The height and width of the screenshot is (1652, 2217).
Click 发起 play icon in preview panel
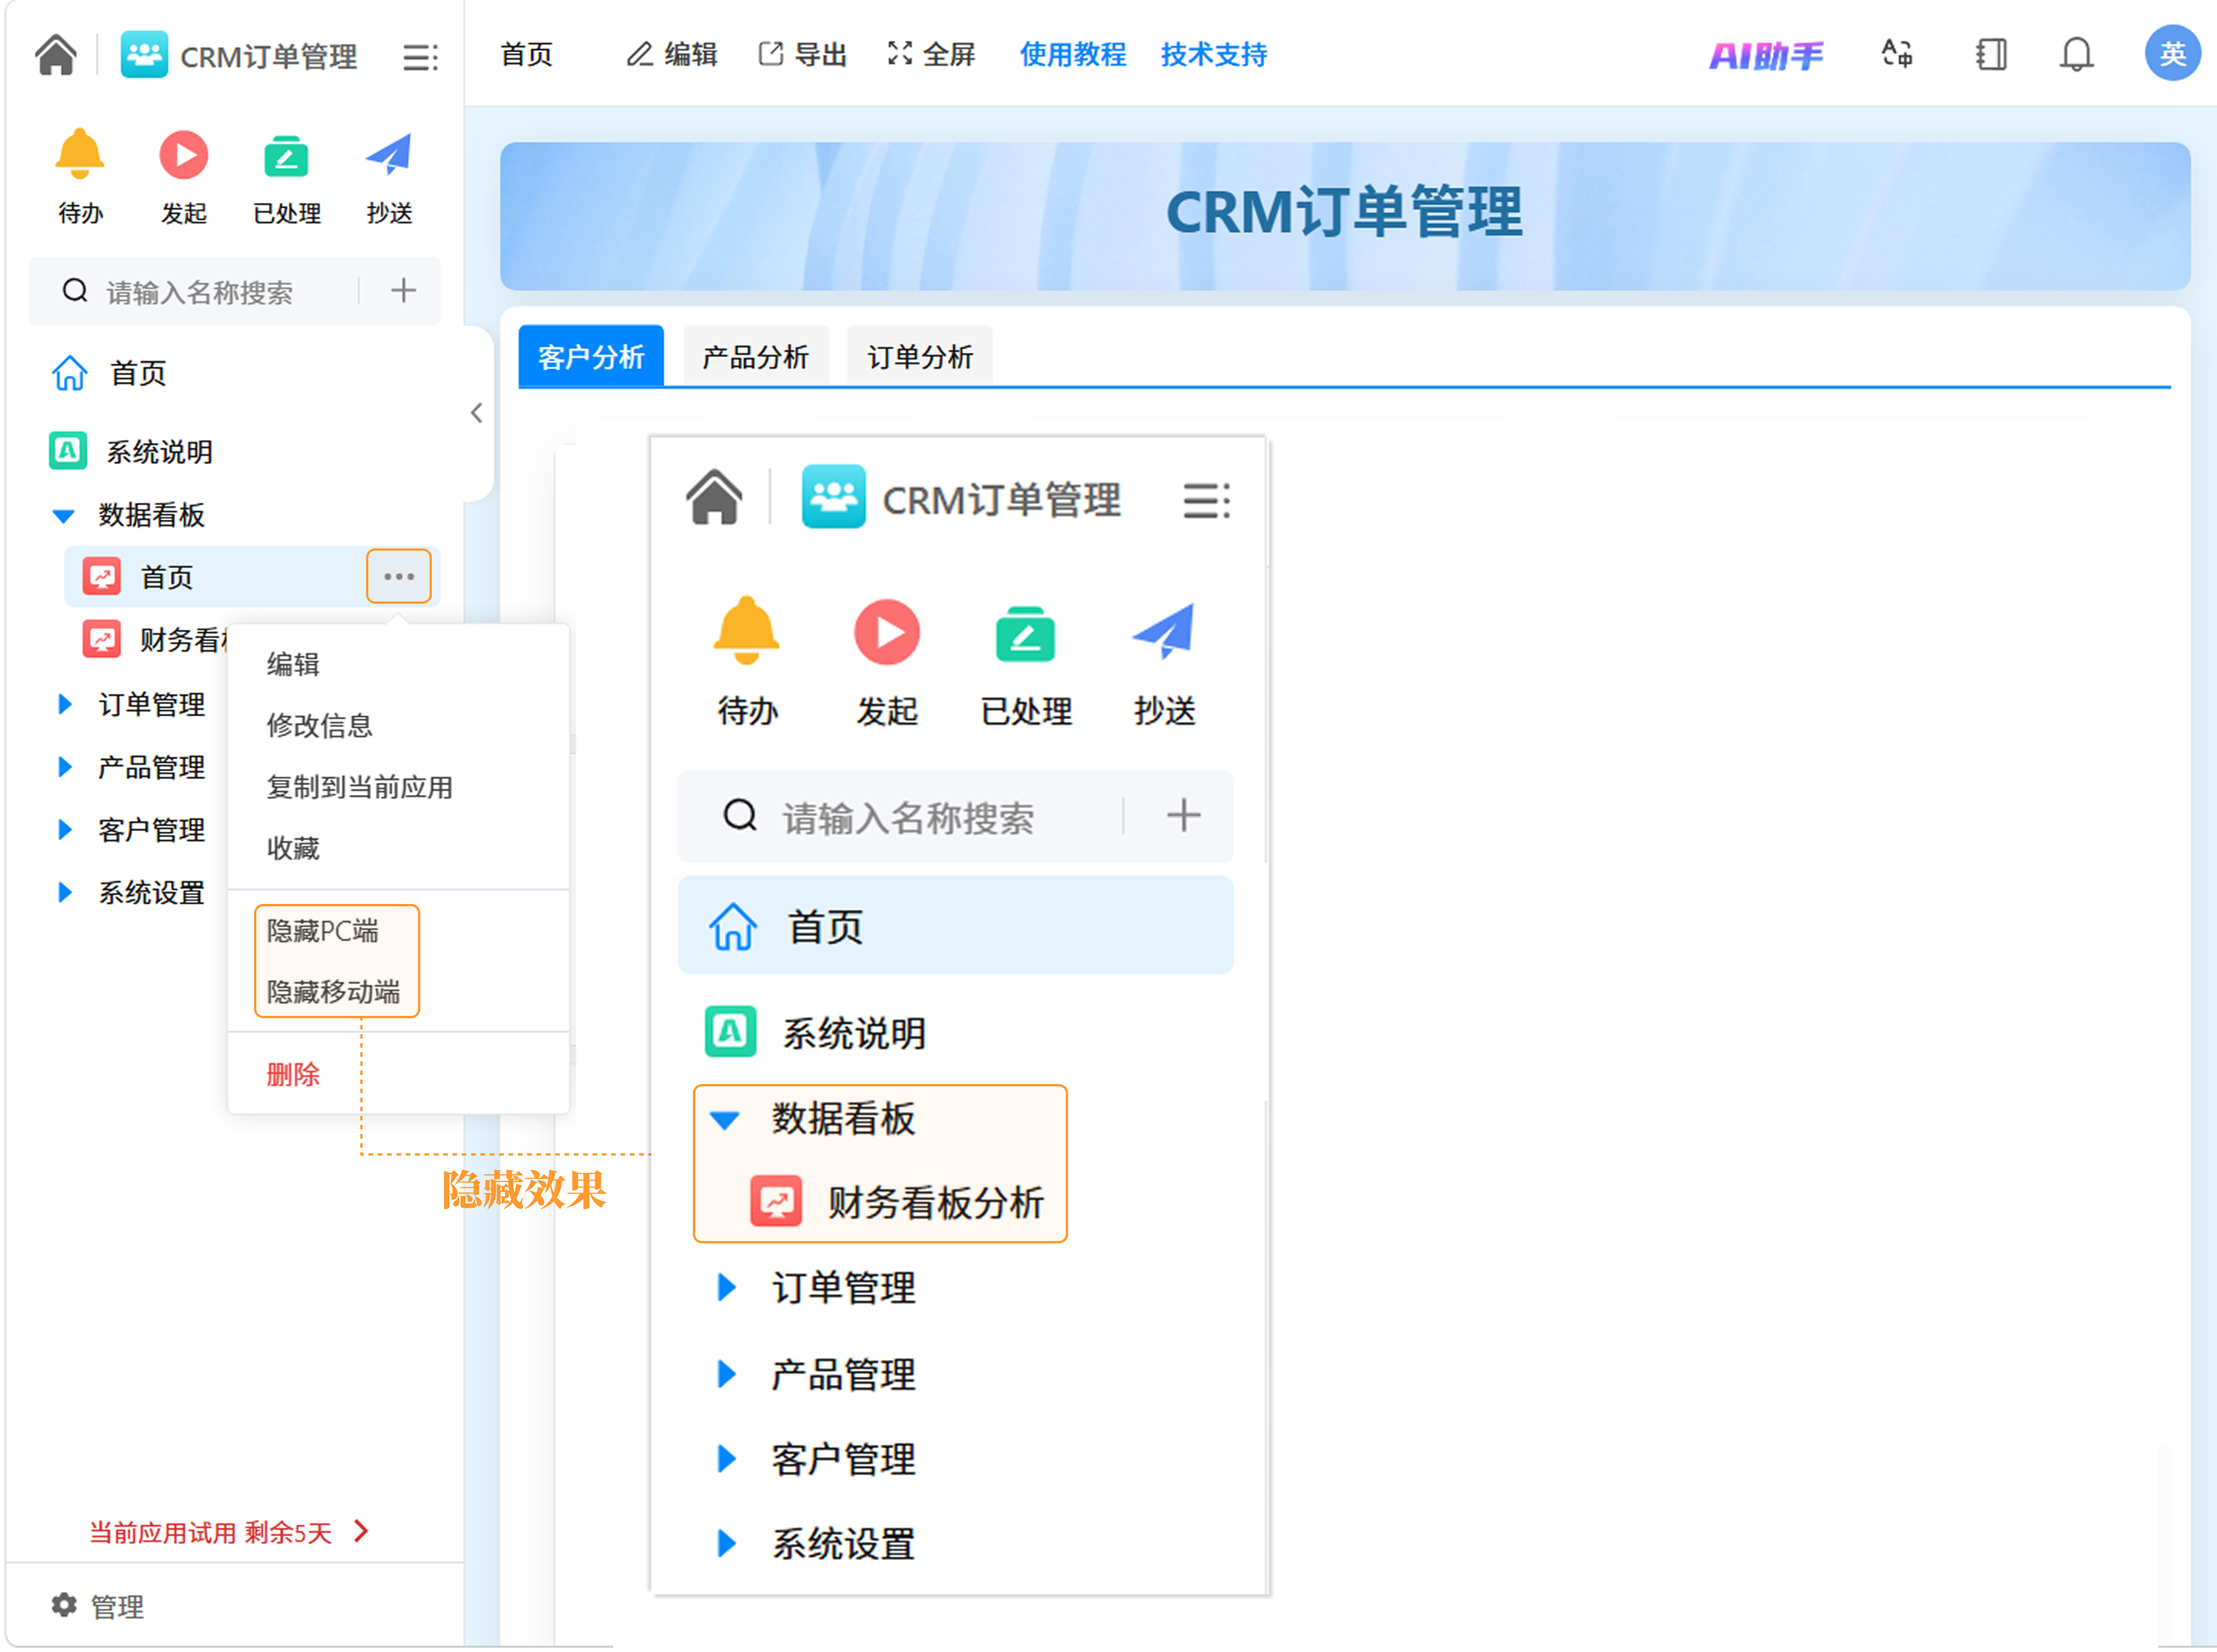pyautogui.click(x=887, y=632)
